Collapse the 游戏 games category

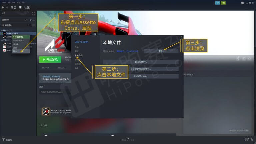click(x=2, y=30)
